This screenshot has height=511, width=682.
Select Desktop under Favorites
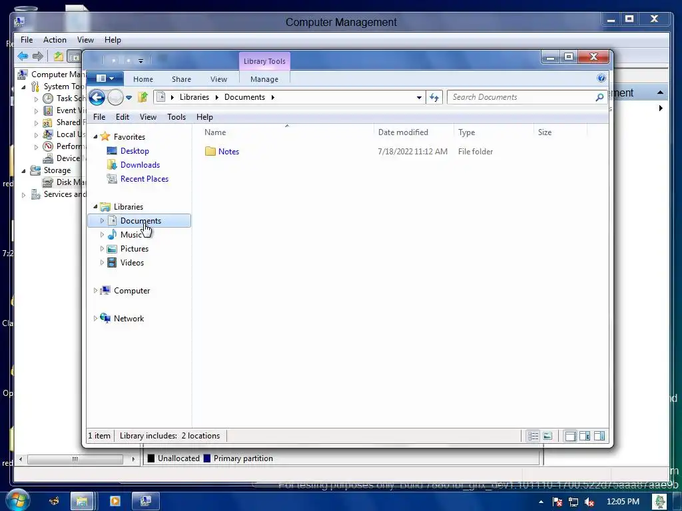point(135,151)
